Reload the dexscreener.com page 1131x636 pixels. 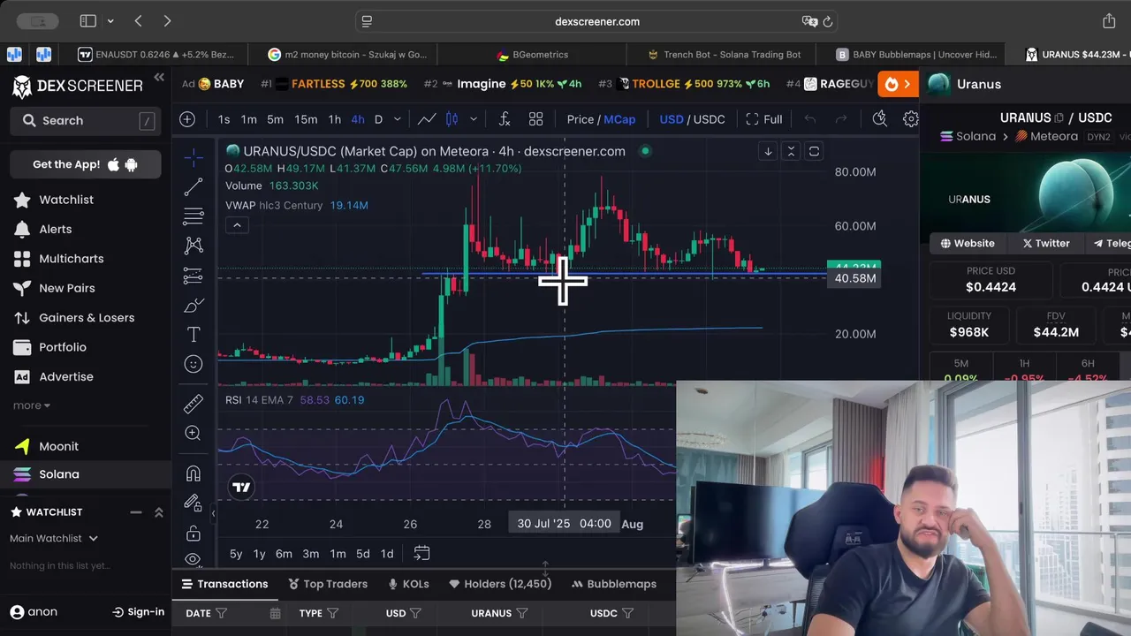828,21
